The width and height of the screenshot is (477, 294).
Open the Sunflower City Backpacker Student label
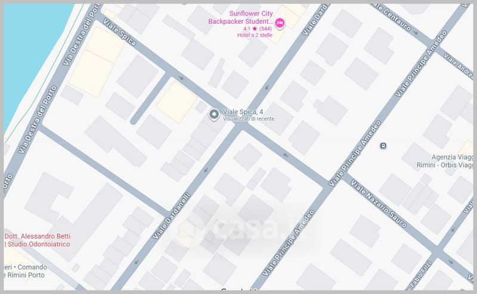[241, 17]
